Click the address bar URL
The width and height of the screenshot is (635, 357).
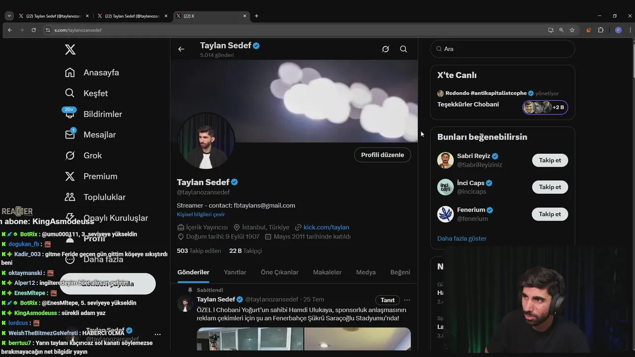[x=78, y=30]
